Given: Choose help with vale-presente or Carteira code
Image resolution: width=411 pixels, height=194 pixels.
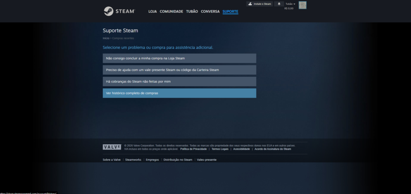Looking at the screenshot, I should coord(179,70).
